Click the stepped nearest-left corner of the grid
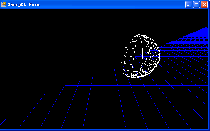 [10, 111]
